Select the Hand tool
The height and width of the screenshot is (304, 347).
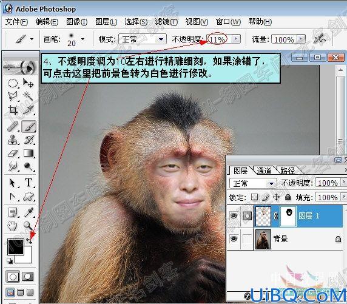pos(13,226)
